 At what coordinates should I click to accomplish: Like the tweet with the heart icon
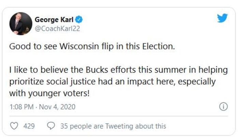14,126
